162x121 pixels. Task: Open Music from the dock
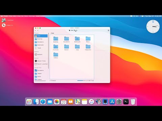pyautogui.click(x=91, y=102)
